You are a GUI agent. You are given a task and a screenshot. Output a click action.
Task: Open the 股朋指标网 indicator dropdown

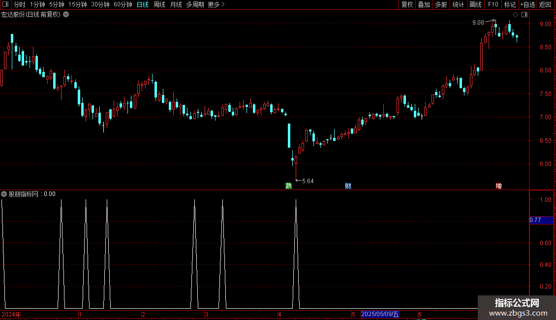[4, 194]
